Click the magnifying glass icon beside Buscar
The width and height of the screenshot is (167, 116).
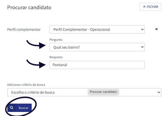coord(12,108)
